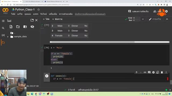The height and width of the screenshot is (96, 172).
Task: Copy link to cell icon
Action: click(145, 72)
